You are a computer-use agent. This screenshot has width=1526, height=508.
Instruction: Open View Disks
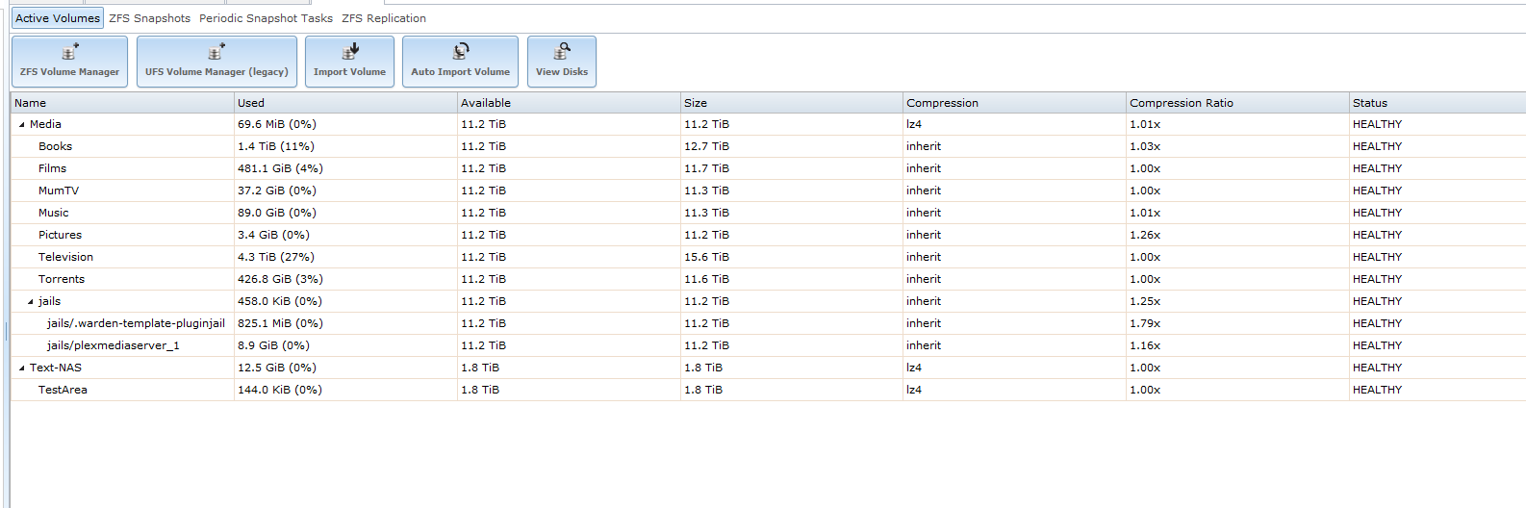[562, 62]
